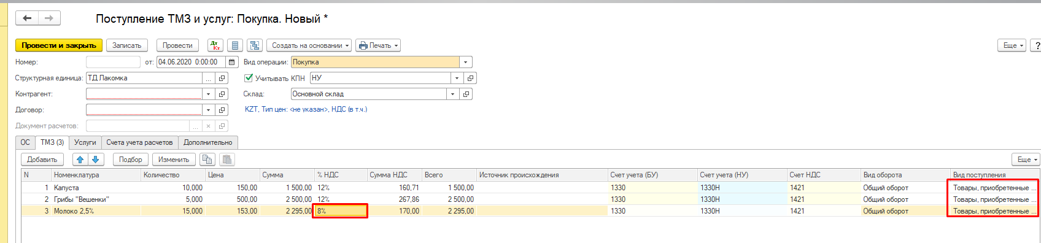Click the Номер input field

coord(113,62)
